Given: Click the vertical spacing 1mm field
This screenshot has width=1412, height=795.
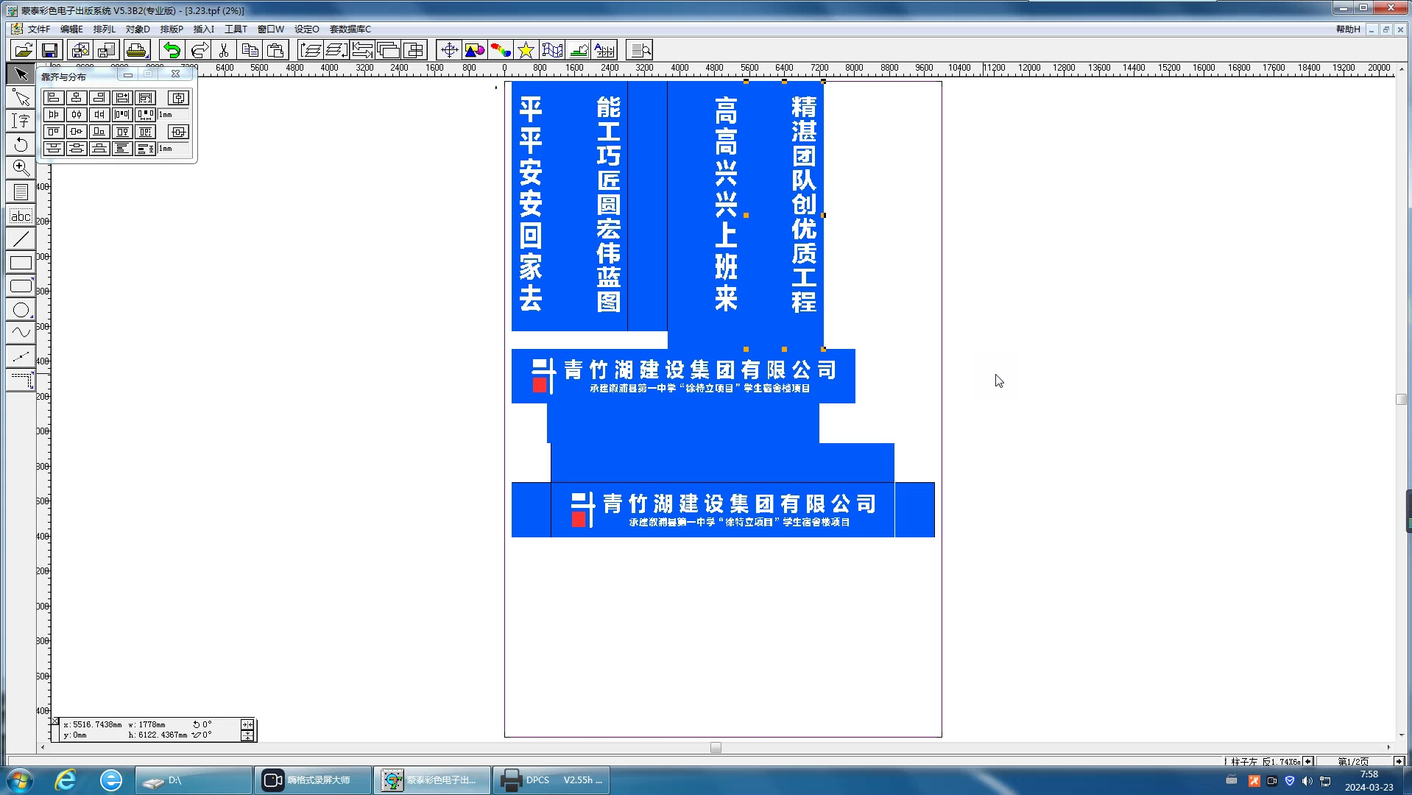Looking at the screenshot, I should click(173, 149).
